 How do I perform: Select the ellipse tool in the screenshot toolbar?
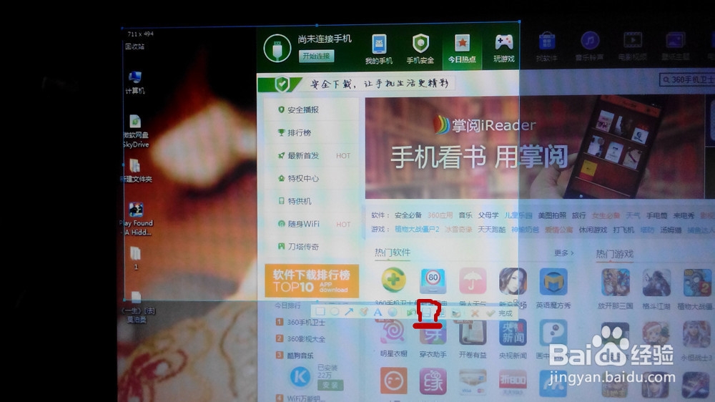pyautogui.click(x=335, y=312)
